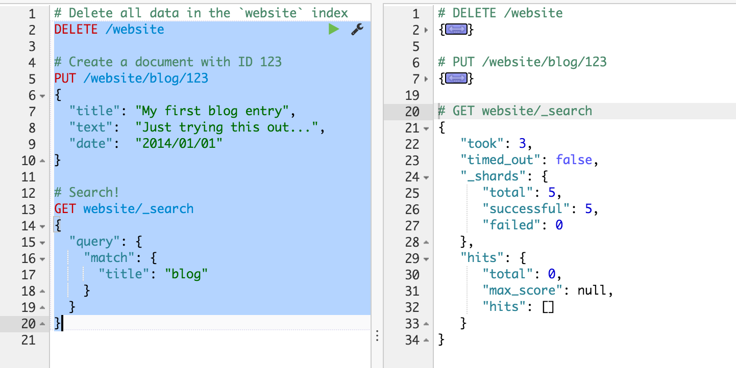Click the "# GET website/_search" output comment line
This screenshot has height=368, width=736.
tap(515, 111)
